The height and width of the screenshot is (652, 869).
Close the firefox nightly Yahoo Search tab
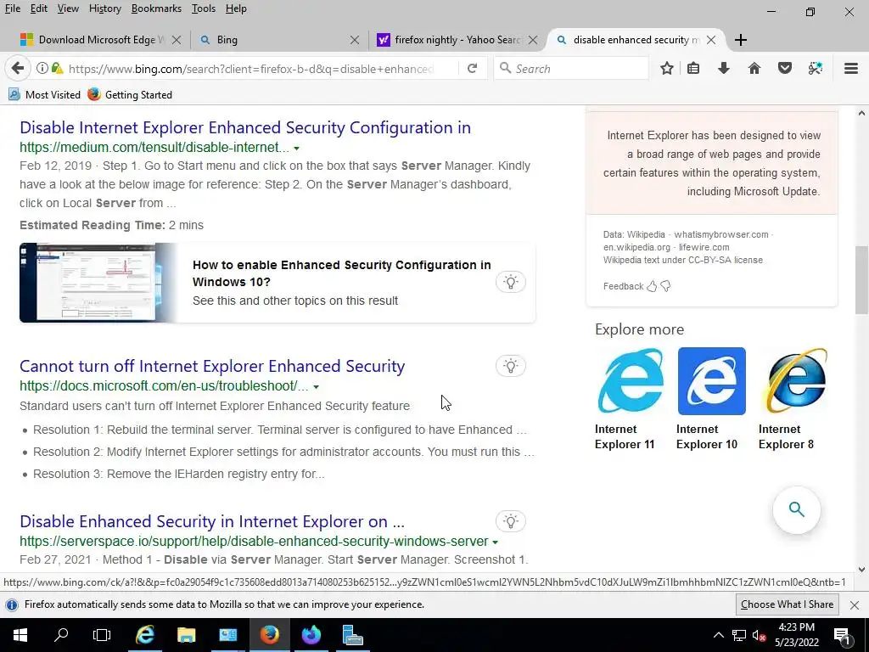[533, 40]
